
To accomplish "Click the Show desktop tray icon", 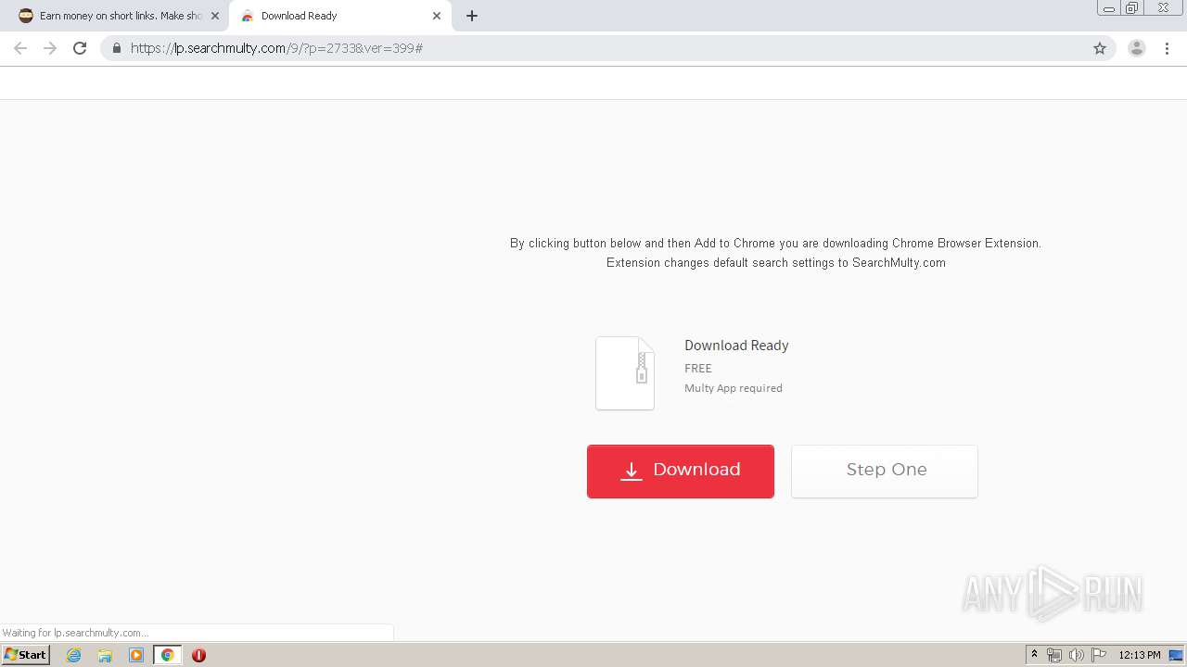I will (1177, 655).
